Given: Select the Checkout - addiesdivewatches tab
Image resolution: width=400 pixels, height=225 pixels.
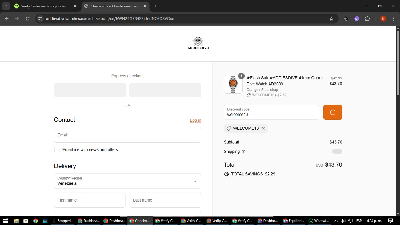Looking at the screenshot, I should click(114, 6).
